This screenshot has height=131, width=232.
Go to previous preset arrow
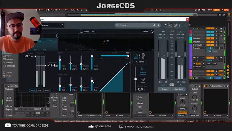click(154, 25)
